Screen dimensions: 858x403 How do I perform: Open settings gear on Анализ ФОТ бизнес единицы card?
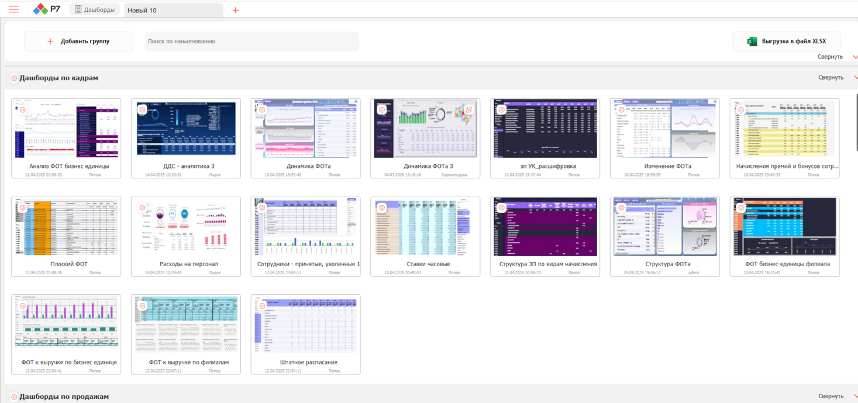click(23, 109)
